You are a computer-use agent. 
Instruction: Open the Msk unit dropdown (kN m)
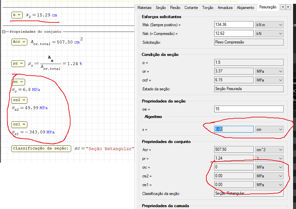click(x=269, y=25)
